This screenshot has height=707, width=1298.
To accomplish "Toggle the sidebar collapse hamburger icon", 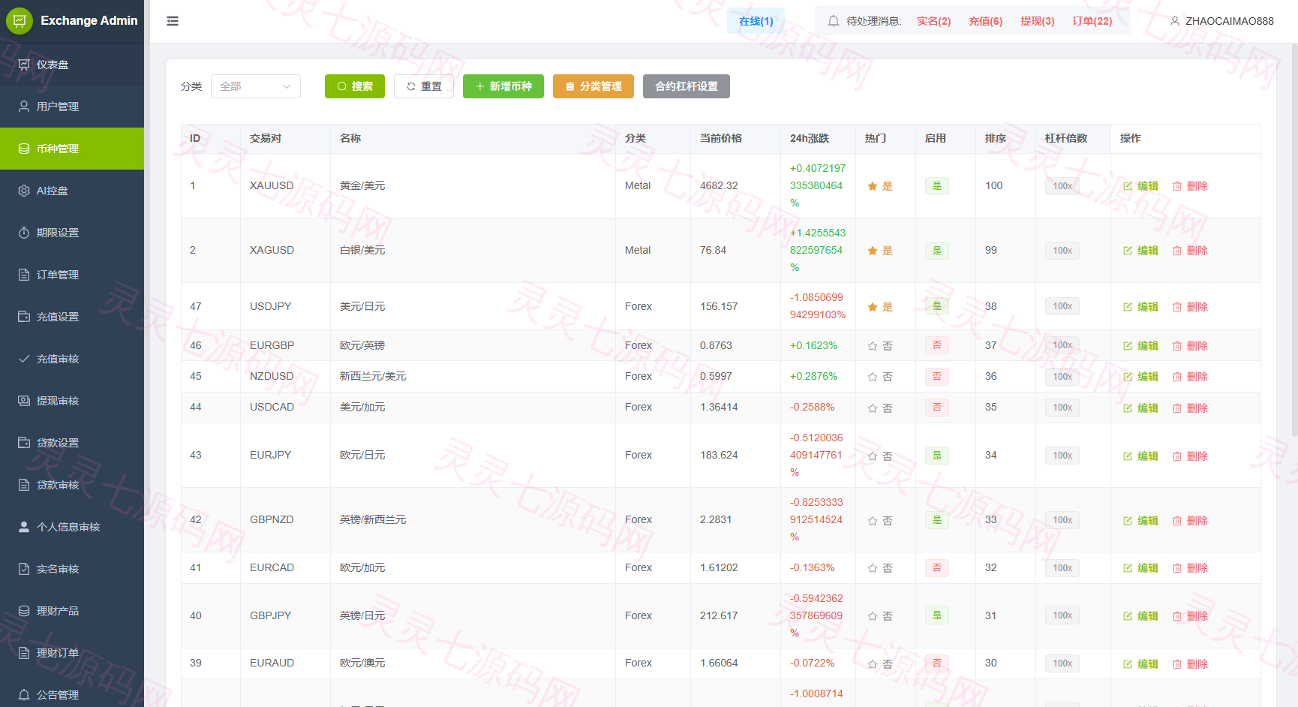I will pos(173,21).
